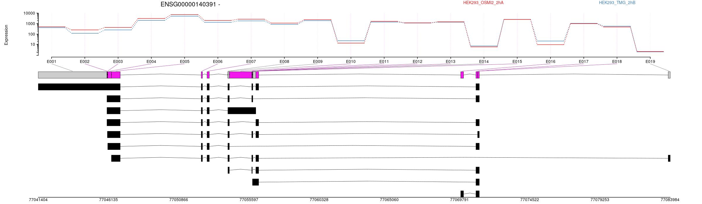
Task: Click genomic coordinate 77079253
Action: pyautogui.click(x=600, y=200)
